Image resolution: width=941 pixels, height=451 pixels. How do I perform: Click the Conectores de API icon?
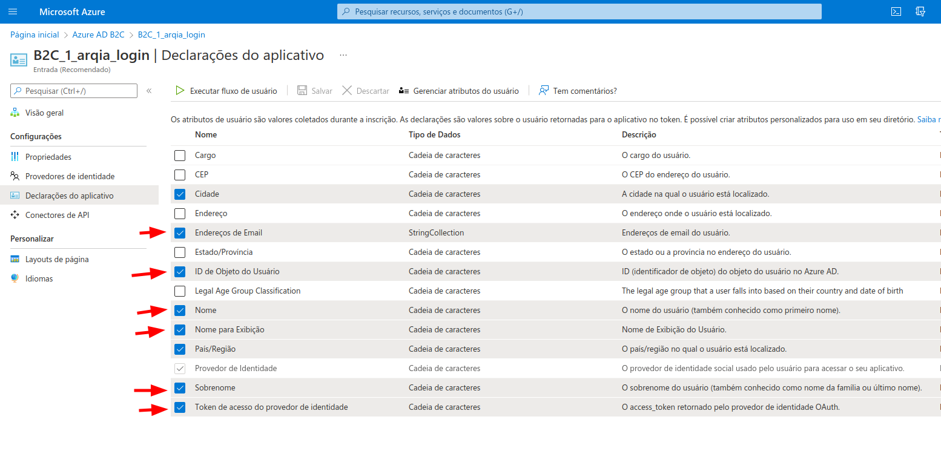pyautogui.click(x=15, y=215)
